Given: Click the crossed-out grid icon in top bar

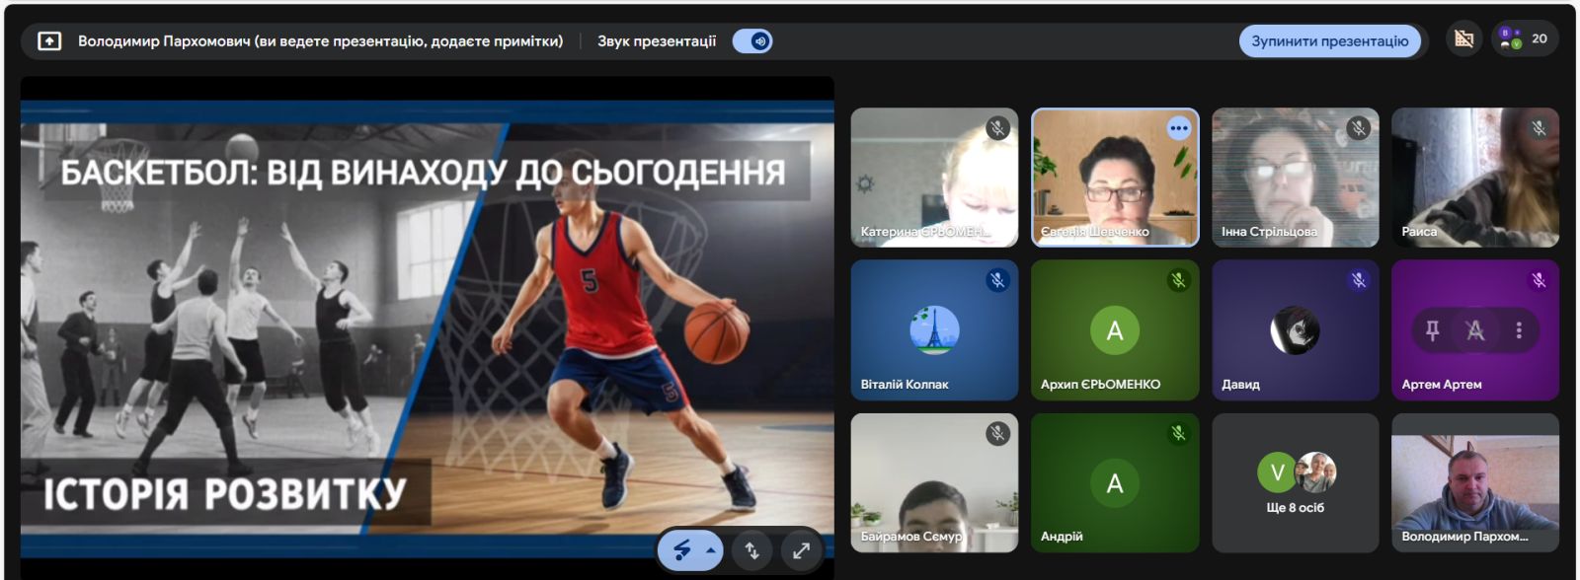Looking at the screenshot, I should [1463, 39].
